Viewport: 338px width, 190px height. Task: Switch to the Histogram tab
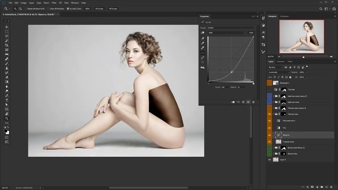(x=284, y=16)
